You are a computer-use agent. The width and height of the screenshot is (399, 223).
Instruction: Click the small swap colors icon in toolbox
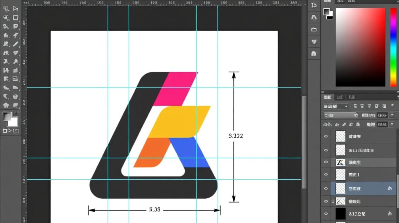pos(16,114)
